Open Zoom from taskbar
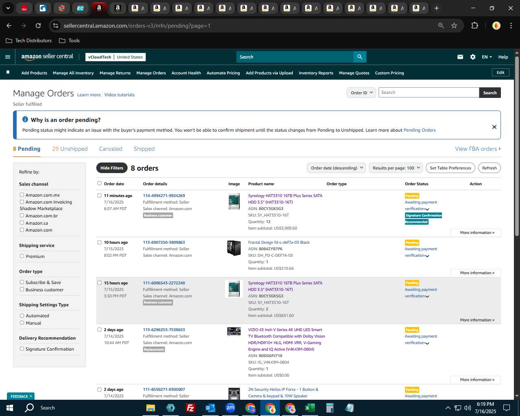The height and width of the screenshot is (416, 520). coord(230,408)
